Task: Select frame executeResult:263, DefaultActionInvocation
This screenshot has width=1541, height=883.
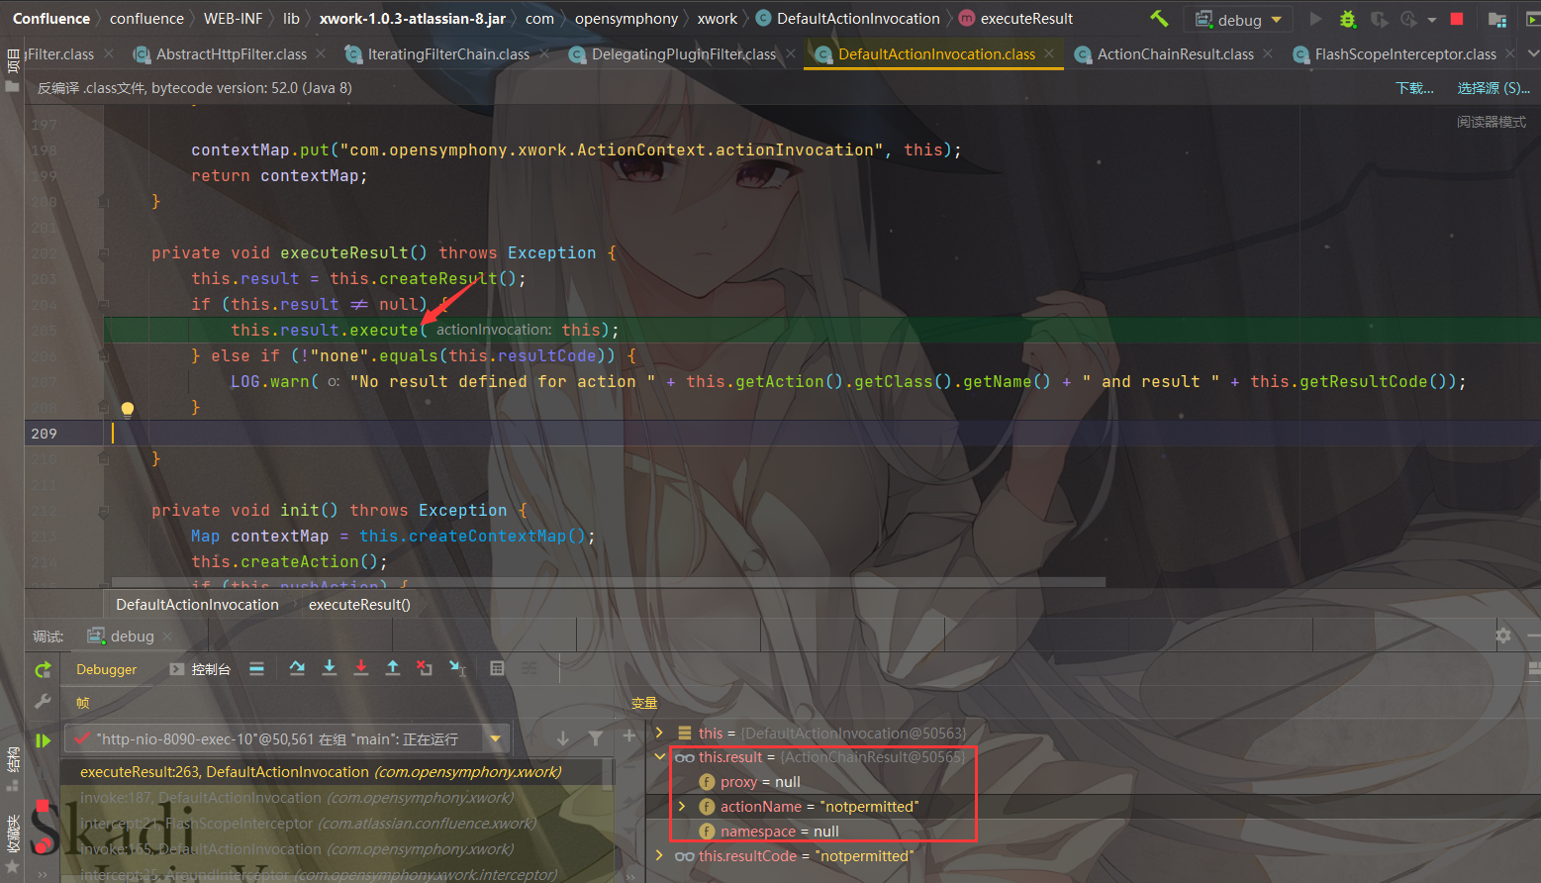Action: (337, 772)
